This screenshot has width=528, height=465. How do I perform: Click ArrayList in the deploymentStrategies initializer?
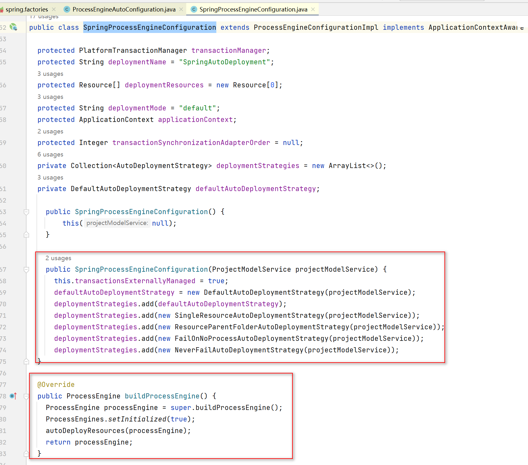click(347, 166)
